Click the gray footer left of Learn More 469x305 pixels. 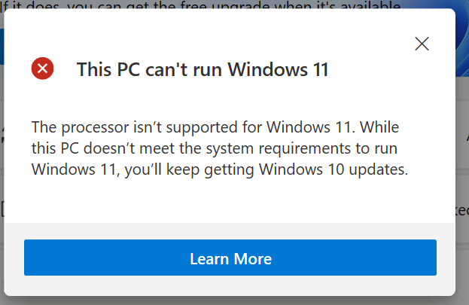[14, 259]
